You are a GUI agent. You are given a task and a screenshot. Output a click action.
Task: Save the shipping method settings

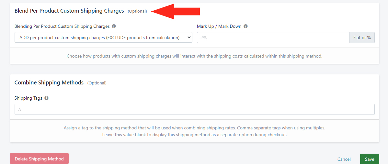pos(370,159)
